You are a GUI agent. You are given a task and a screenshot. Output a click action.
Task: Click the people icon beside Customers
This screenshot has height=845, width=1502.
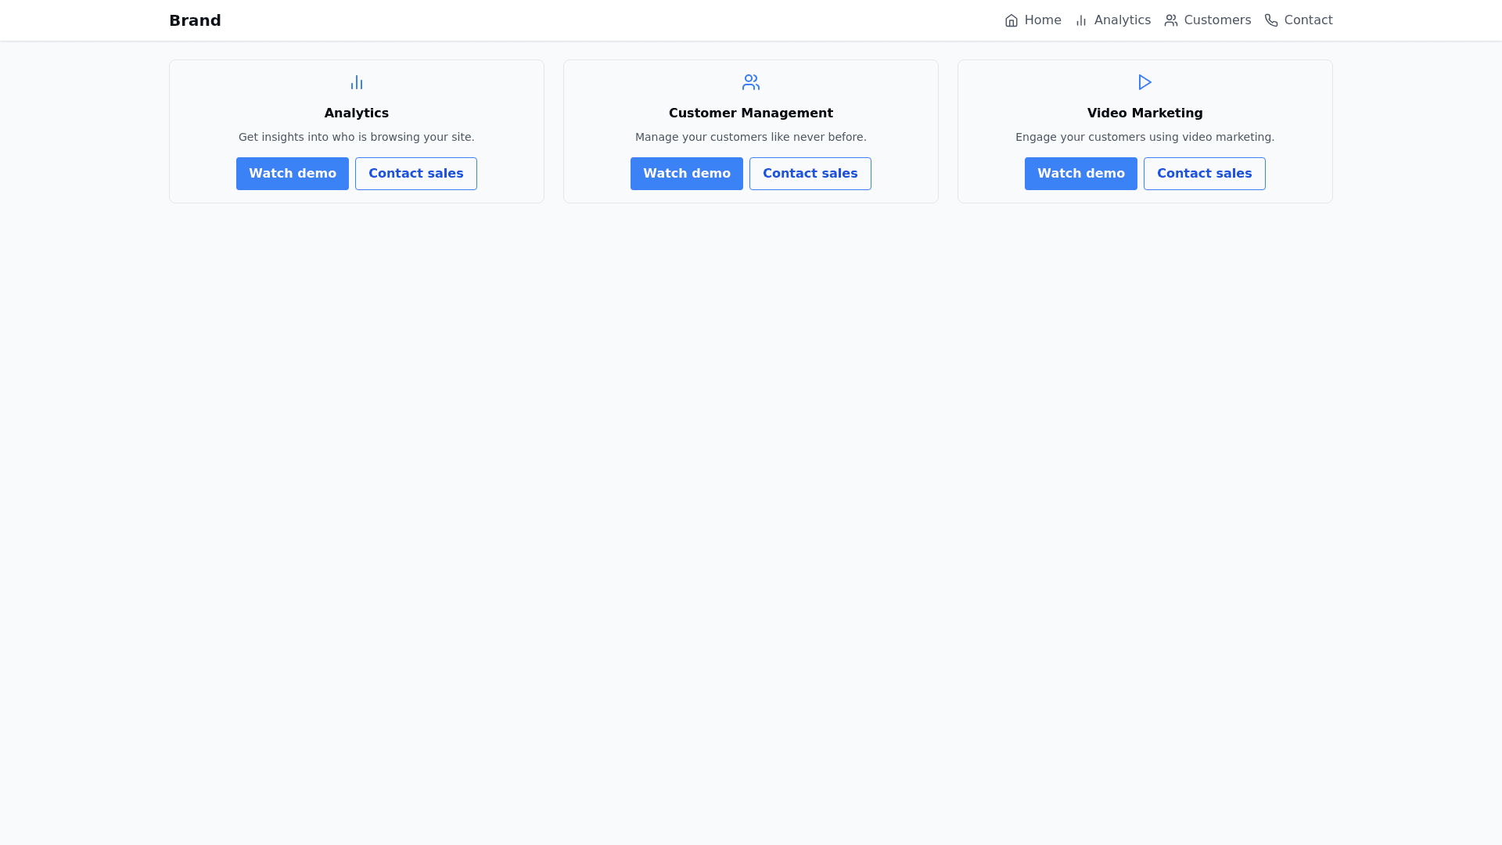1171,20
